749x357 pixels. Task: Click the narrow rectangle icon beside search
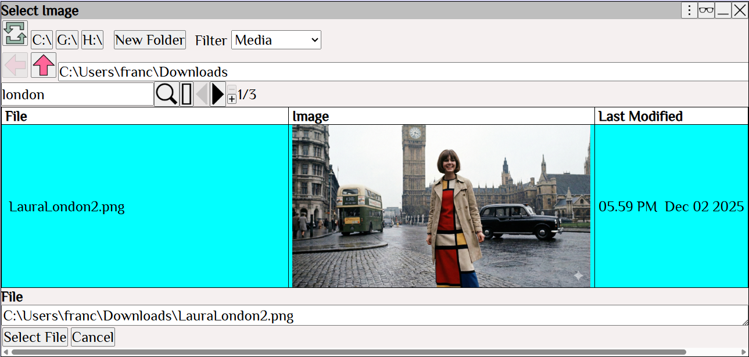187,94
